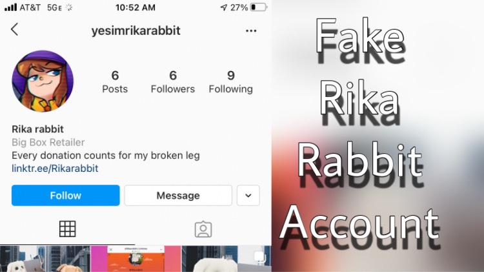Open the first post thumbnail with plush toys

pyautogui.click(x=45, y=258)
